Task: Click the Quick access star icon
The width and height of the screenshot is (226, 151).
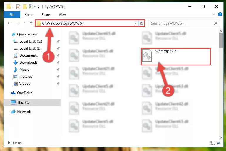Action: click(x=14, y=34)
